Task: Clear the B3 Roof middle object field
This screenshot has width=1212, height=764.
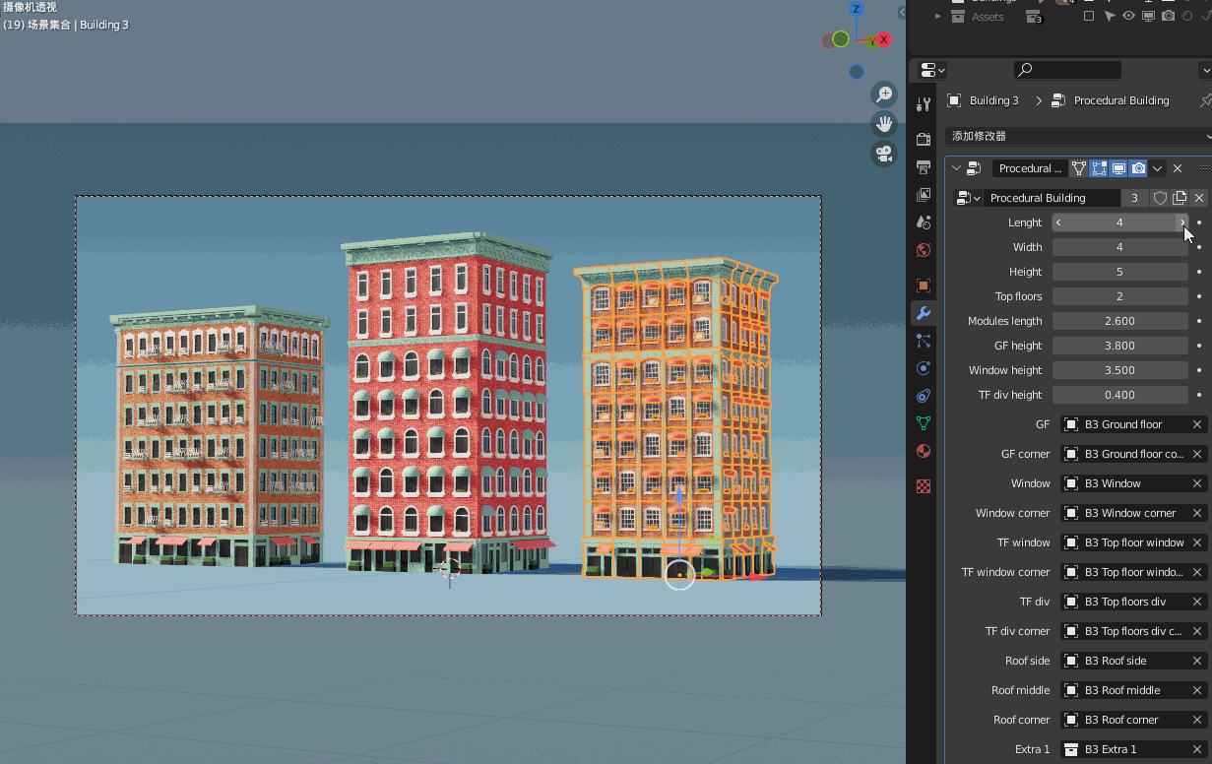Action: 1197,690
